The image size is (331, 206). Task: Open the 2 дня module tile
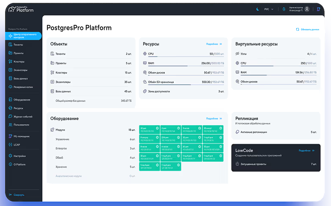[x=171, y=129]
